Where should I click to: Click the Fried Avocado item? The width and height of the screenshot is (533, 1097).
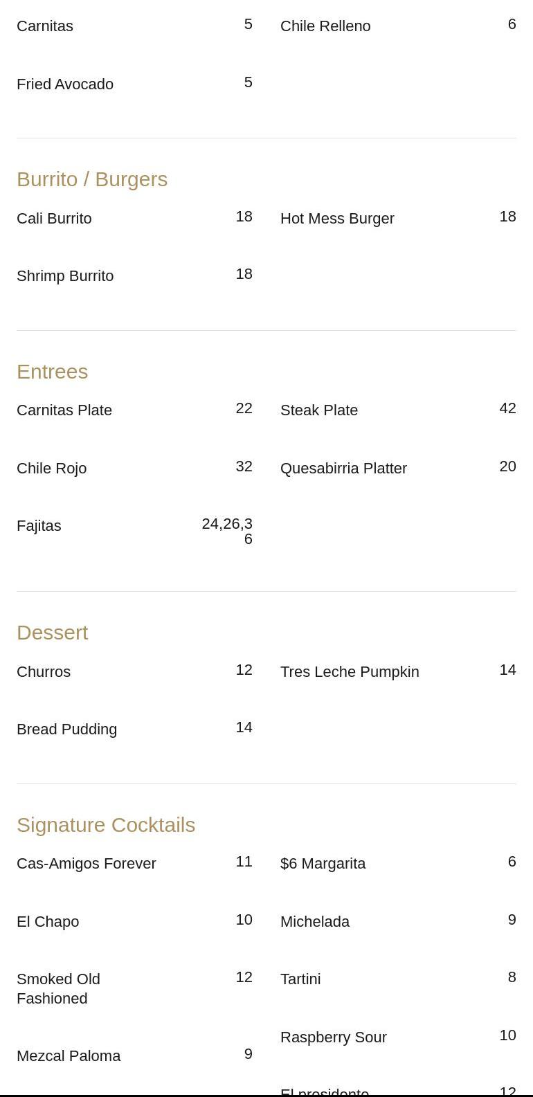pos(65,84)
